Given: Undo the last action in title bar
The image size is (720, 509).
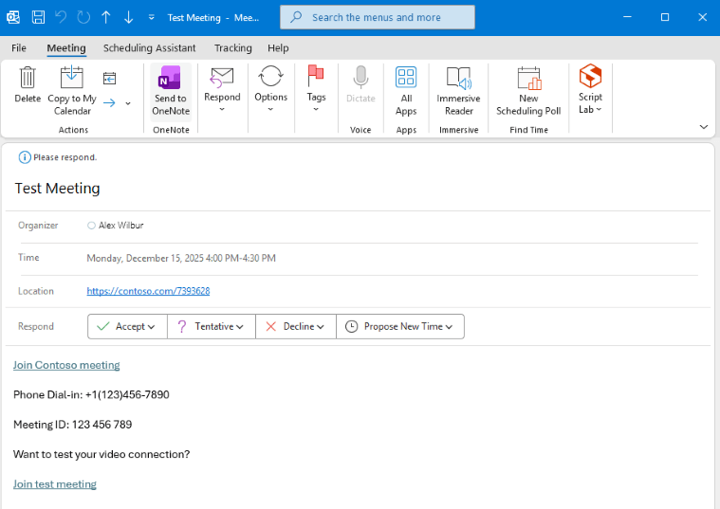Looking at the screenshot, I should 61,17.
